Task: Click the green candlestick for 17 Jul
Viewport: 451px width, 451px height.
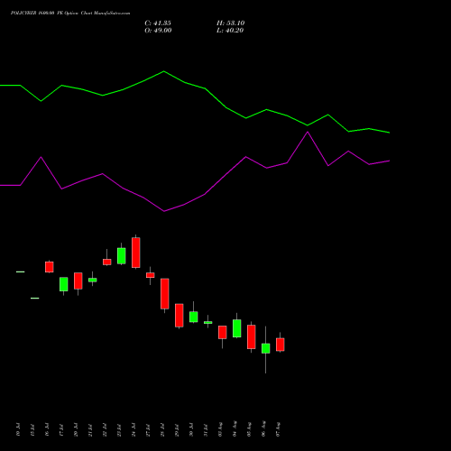Action: click(64, 284)
